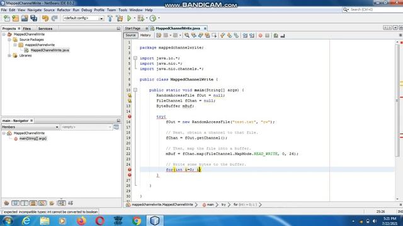
Task: Toggle Show Static Members filter in Navigator
Action: (25, 203)
